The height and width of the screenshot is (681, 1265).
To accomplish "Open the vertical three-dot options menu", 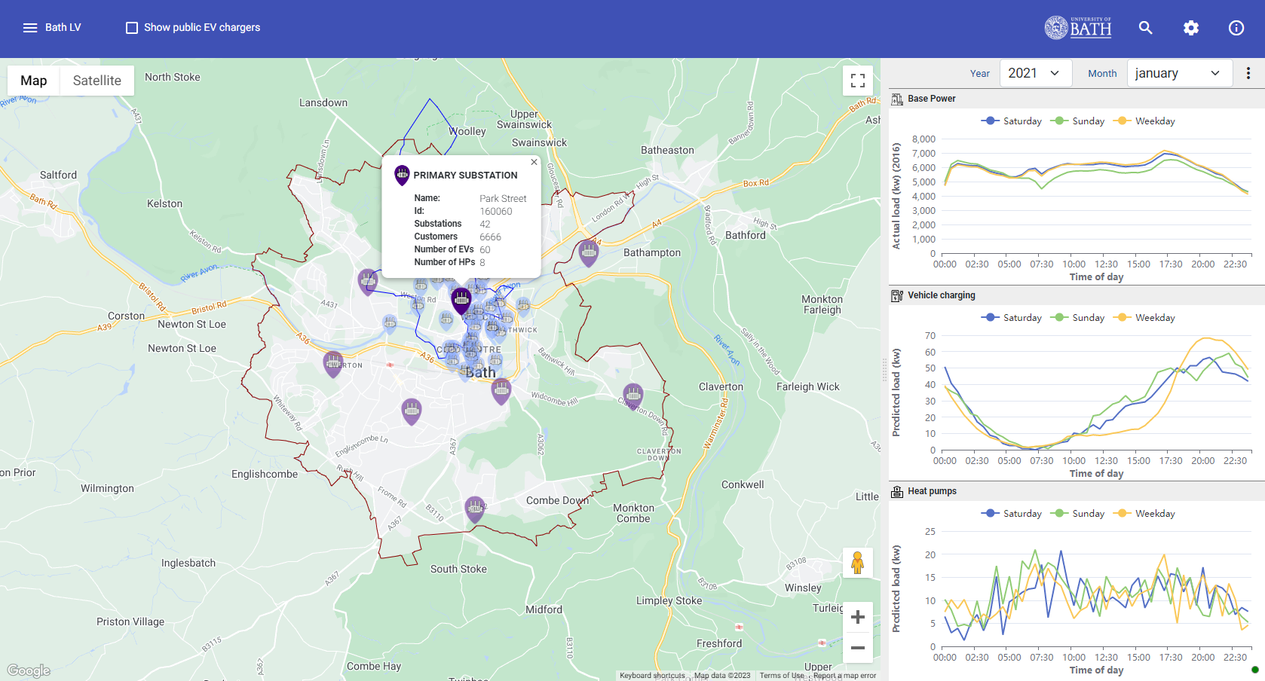I will pyautogui.click(x=1248, y=73).
